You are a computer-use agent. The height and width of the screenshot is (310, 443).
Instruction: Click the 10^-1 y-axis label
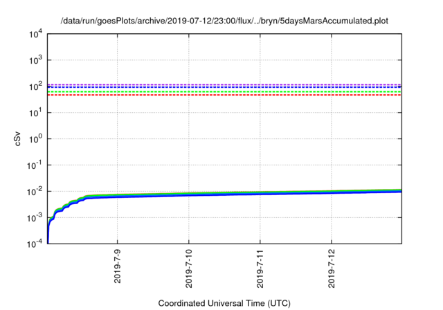tap(35, 165)
